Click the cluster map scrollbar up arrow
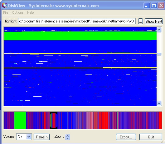Viewport: 165px width, 144px height. tap(159, 30)
